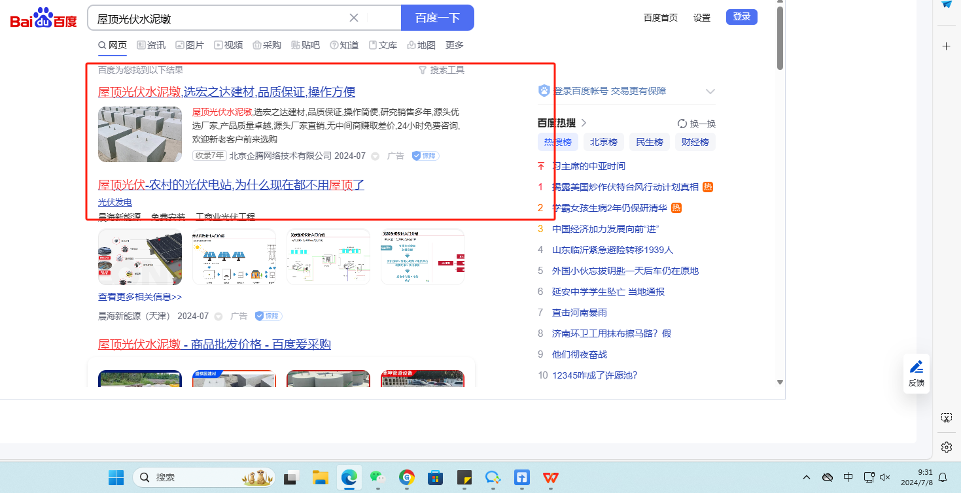
Task: Open hot topic 12345咋成了许愿池？
Action: (595, 375)
